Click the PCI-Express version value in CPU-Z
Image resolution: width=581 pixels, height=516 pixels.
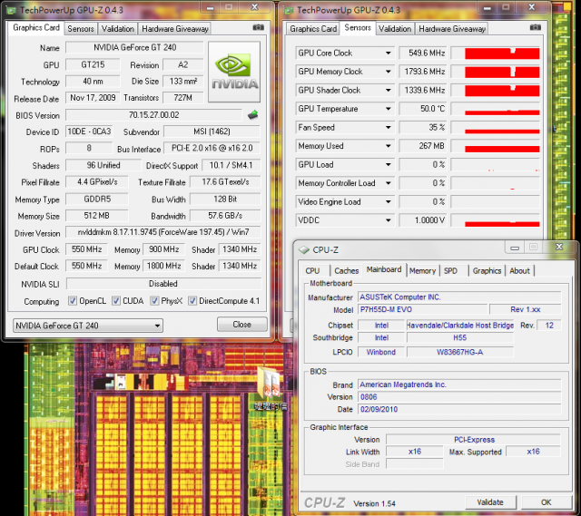[474, 440]
